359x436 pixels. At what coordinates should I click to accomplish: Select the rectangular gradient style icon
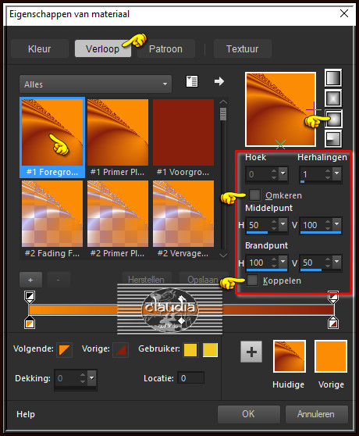[333, 98]
